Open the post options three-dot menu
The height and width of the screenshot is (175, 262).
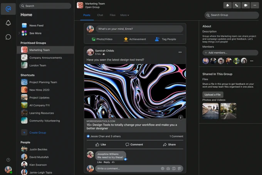click(180, 52)
